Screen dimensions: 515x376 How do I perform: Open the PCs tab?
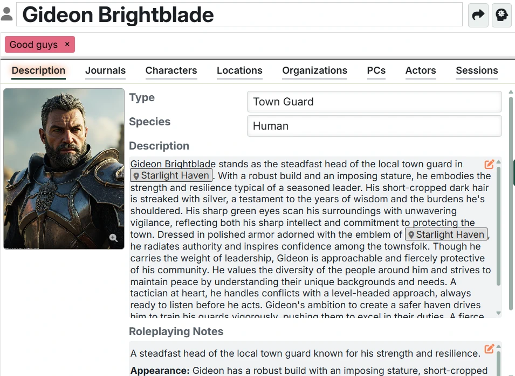pyautogui.click(x=376, y=70)
